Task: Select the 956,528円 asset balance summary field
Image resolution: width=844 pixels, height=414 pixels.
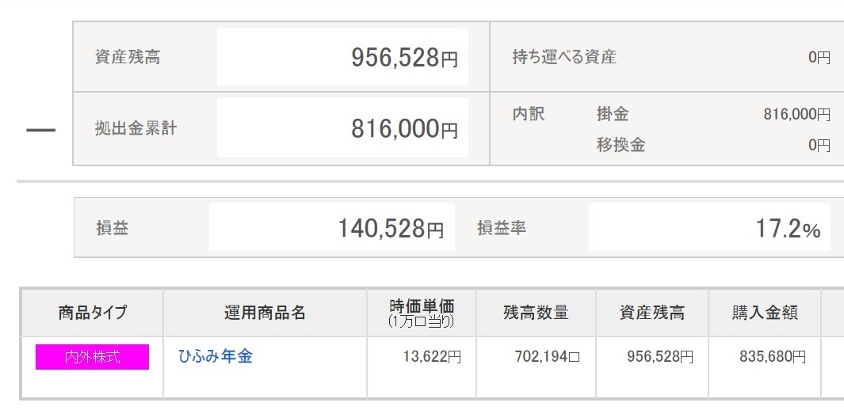Action: tap(342, 58)
